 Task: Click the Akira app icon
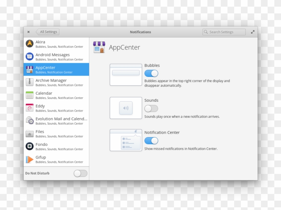29,44
